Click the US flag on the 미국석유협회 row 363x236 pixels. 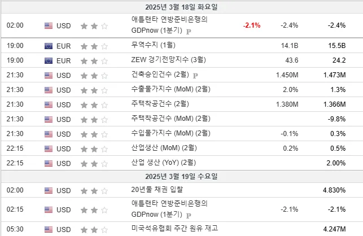49,230
